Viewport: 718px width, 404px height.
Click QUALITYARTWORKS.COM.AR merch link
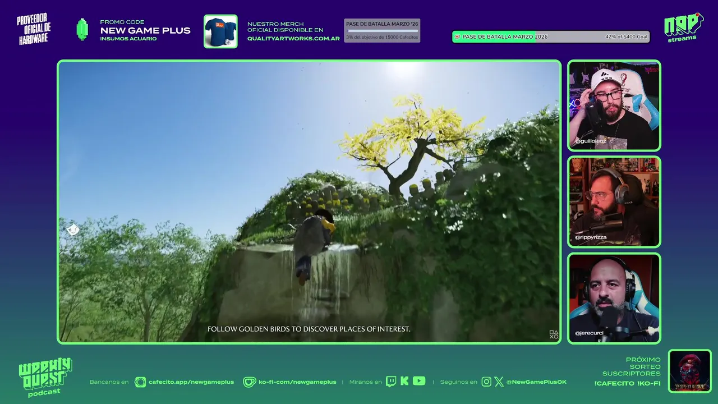[293, 39]
